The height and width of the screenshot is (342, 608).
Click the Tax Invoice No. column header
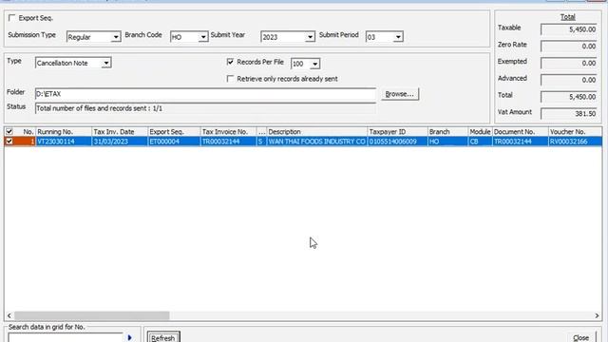[x=228, y=132]
